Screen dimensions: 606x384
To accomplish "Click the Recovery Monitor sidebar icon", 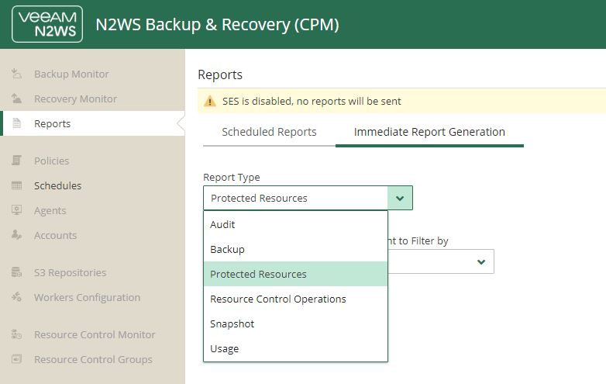I will click(x=16, y=99).
